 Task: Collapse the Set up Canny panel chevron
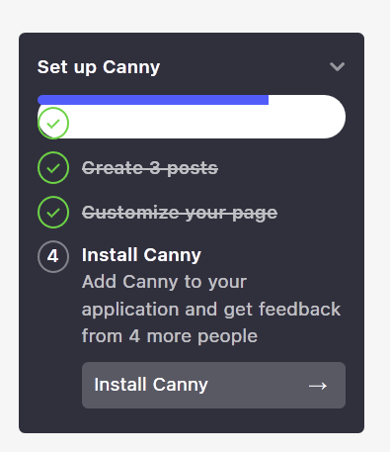[x=338, y=66]
